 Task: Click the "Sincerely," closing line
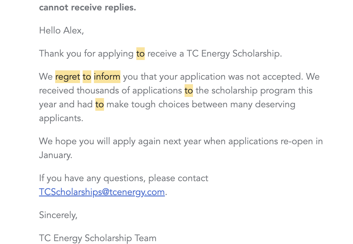click(58, 215)
